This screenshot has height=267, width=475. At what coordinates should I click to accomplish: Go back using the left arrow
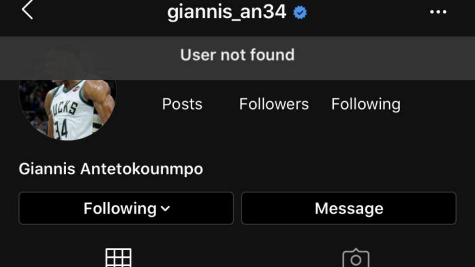(27, 10)
